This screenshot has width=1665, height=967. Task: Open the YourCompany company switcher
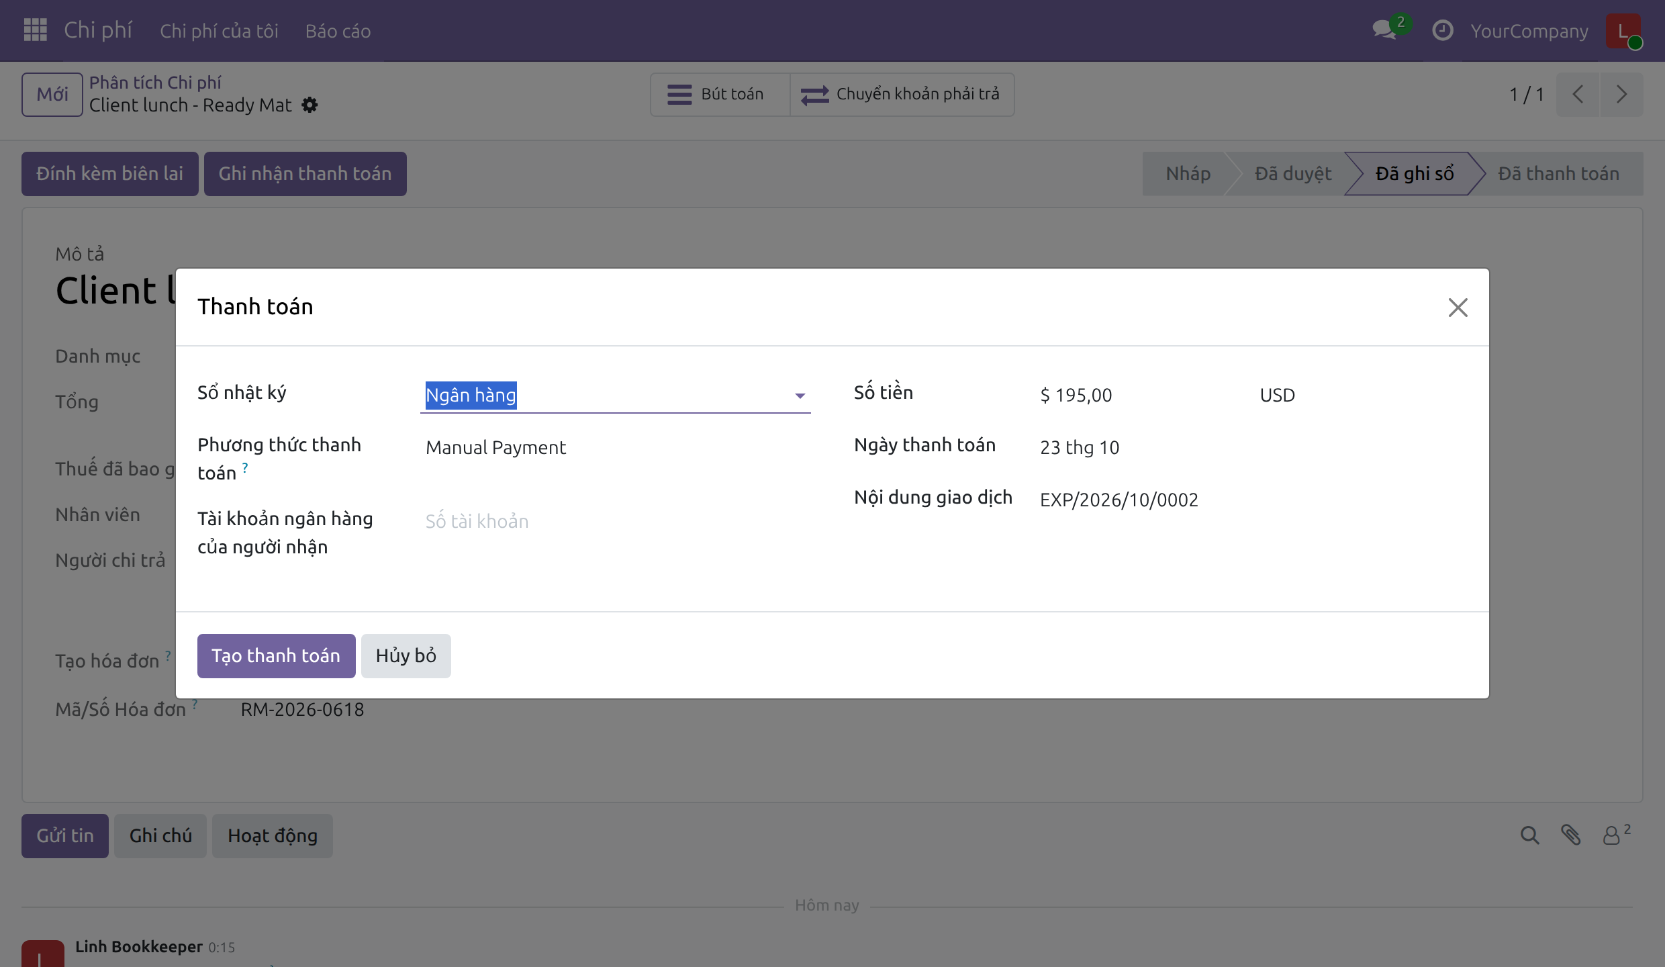(1529, 31)
